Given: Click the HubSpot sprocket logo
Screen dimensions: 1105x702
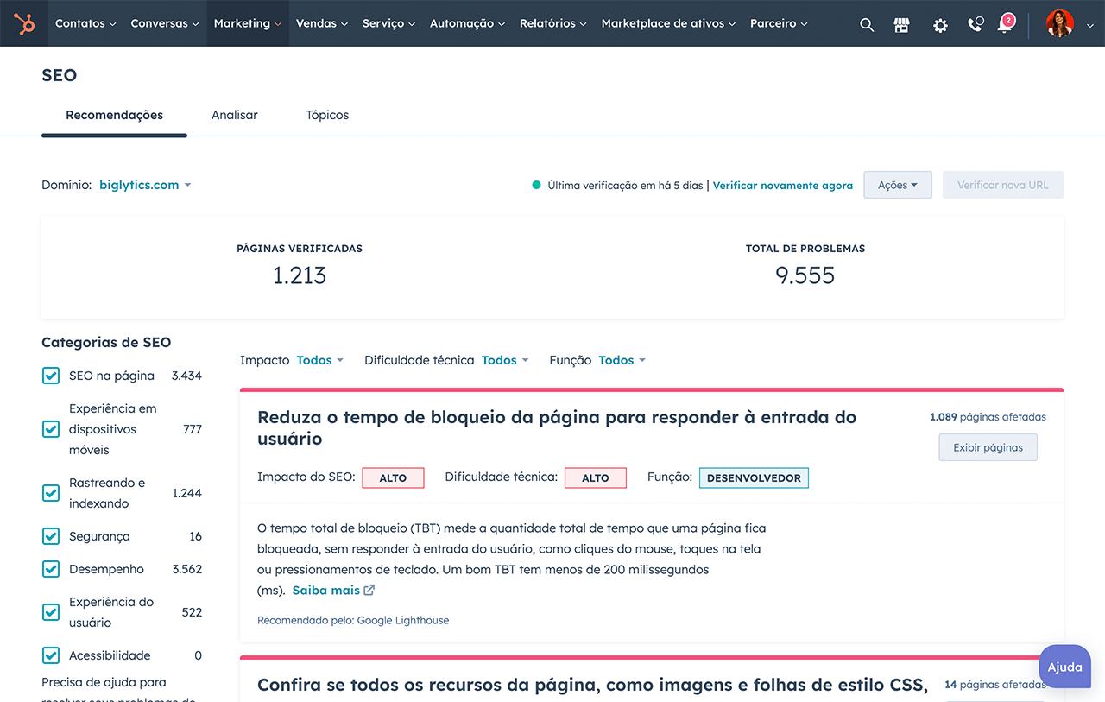Looking at the screenshot, I should [23, 23].
